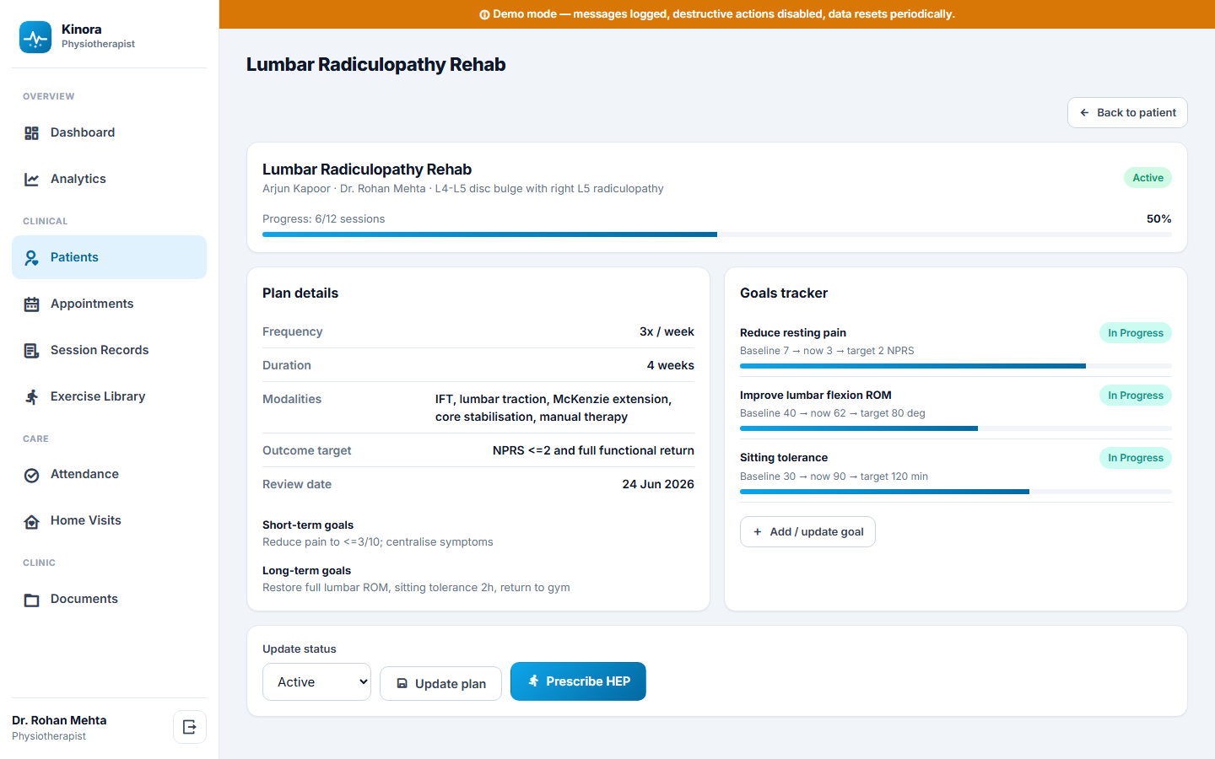Click the plus icon in Add / update goal
The image size is (1215, 759).
[x=758, y=532]
